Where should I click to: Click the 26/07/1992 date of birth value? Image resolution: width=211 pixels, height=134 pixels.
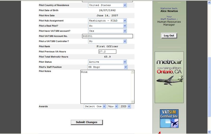pyautogui.click(x=107, y=10)
